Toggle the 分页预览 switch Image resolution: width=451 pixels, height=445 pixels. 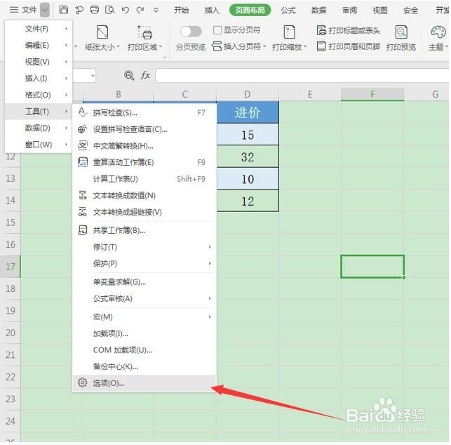[x=191, y=31]
